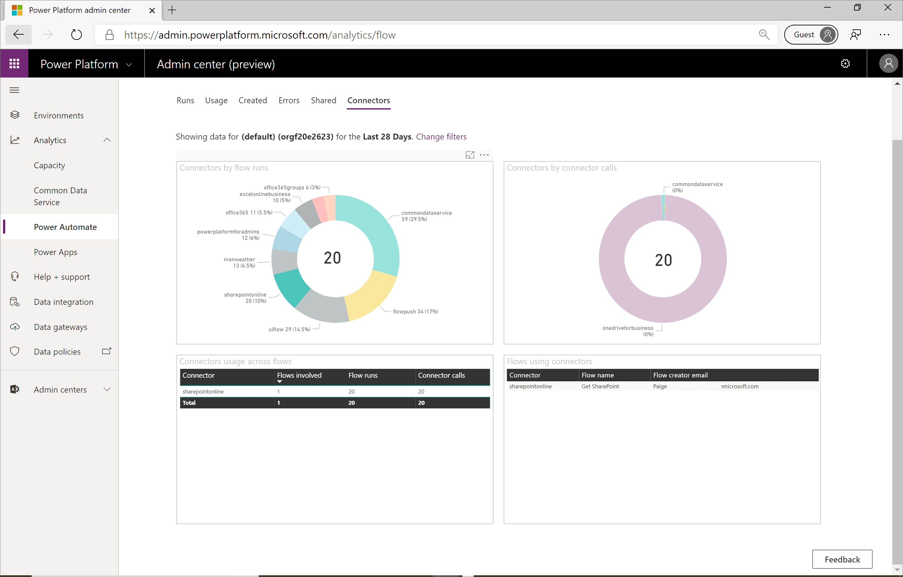Viewport: 903px width, 577px height.
Task: Switch to the Errors tab
Action: [289, 101]
